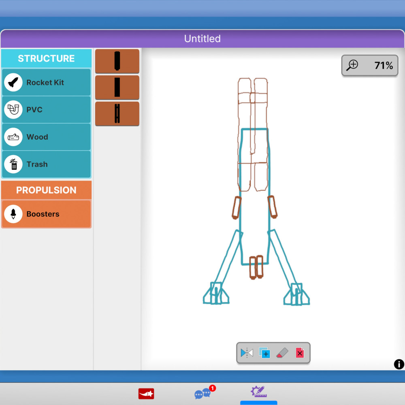
Task: Select the PROPULSION section header
Action: point(46,190)
